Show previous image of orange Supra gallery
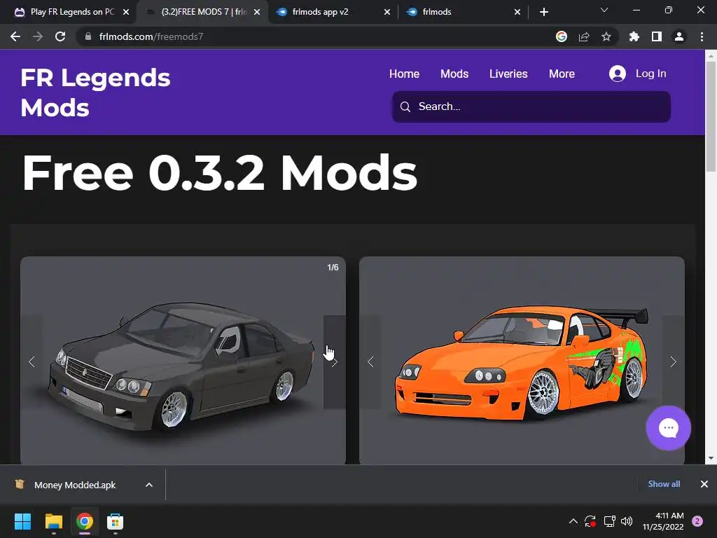Screen dimensions: 717x538 coord(370,362)
